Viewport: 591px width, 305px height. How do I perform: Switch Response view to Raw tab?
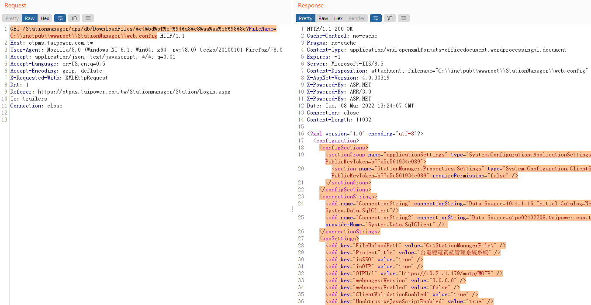coord(323,18)
